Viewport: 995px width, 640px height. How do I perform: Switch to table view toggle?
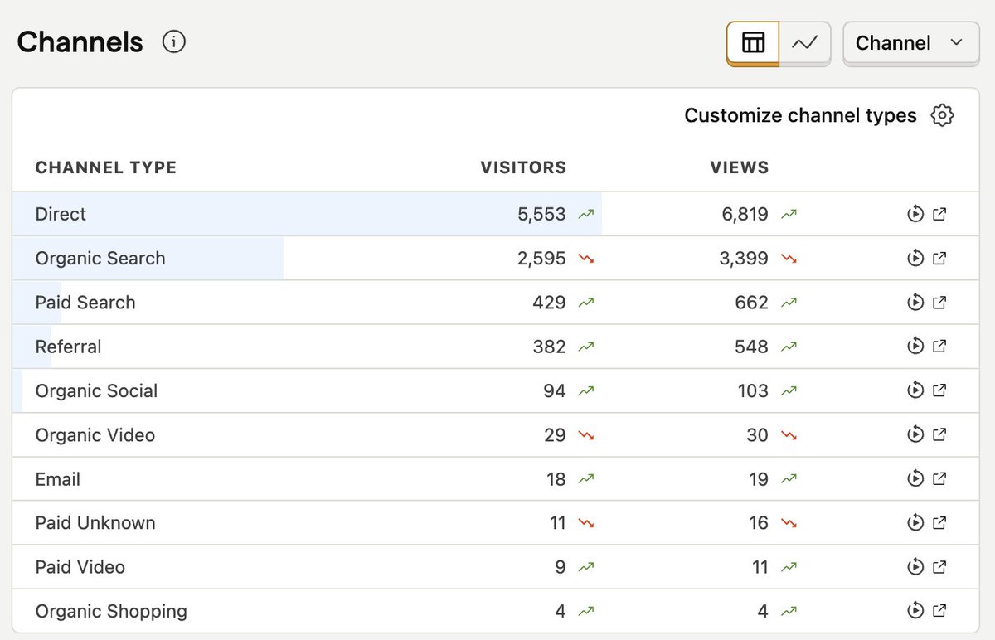point(753,43)
